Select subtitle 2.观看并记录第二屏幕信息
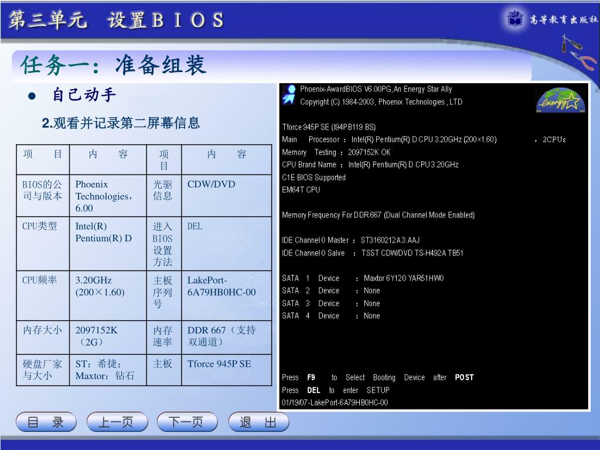Image resolution: width=600 pixels, height=450 pixels. pyautogui.click(x=121, y=123)
